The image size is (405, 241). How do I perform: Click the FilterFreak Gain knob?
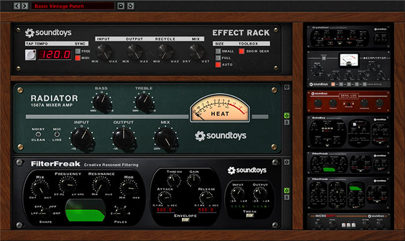pos(193,180)
